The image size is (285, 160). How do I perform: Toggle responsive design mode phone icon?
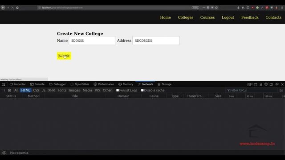click(x=261, y=84)
